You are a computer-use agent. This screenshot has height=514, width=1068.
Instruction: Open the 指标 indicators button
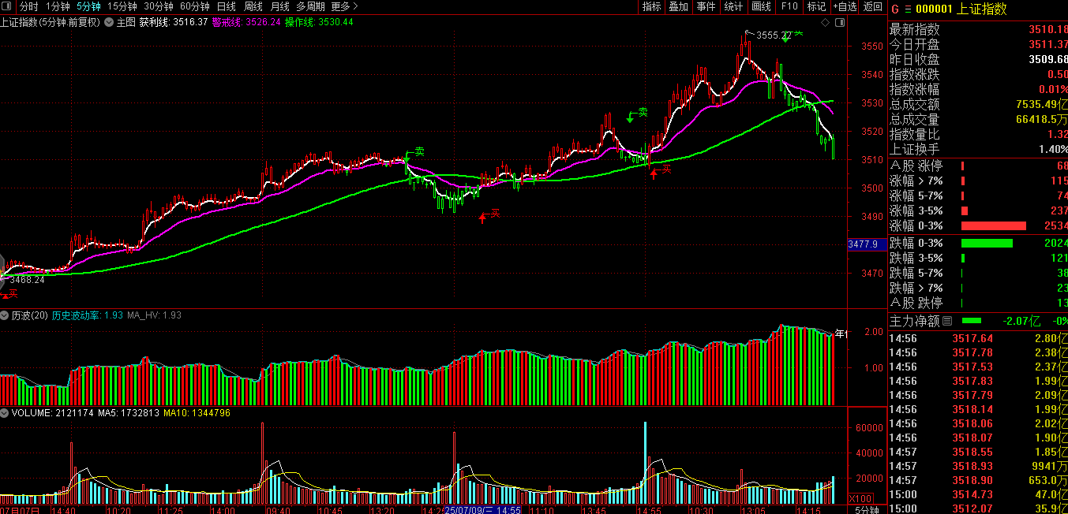(x=651, y=6)
